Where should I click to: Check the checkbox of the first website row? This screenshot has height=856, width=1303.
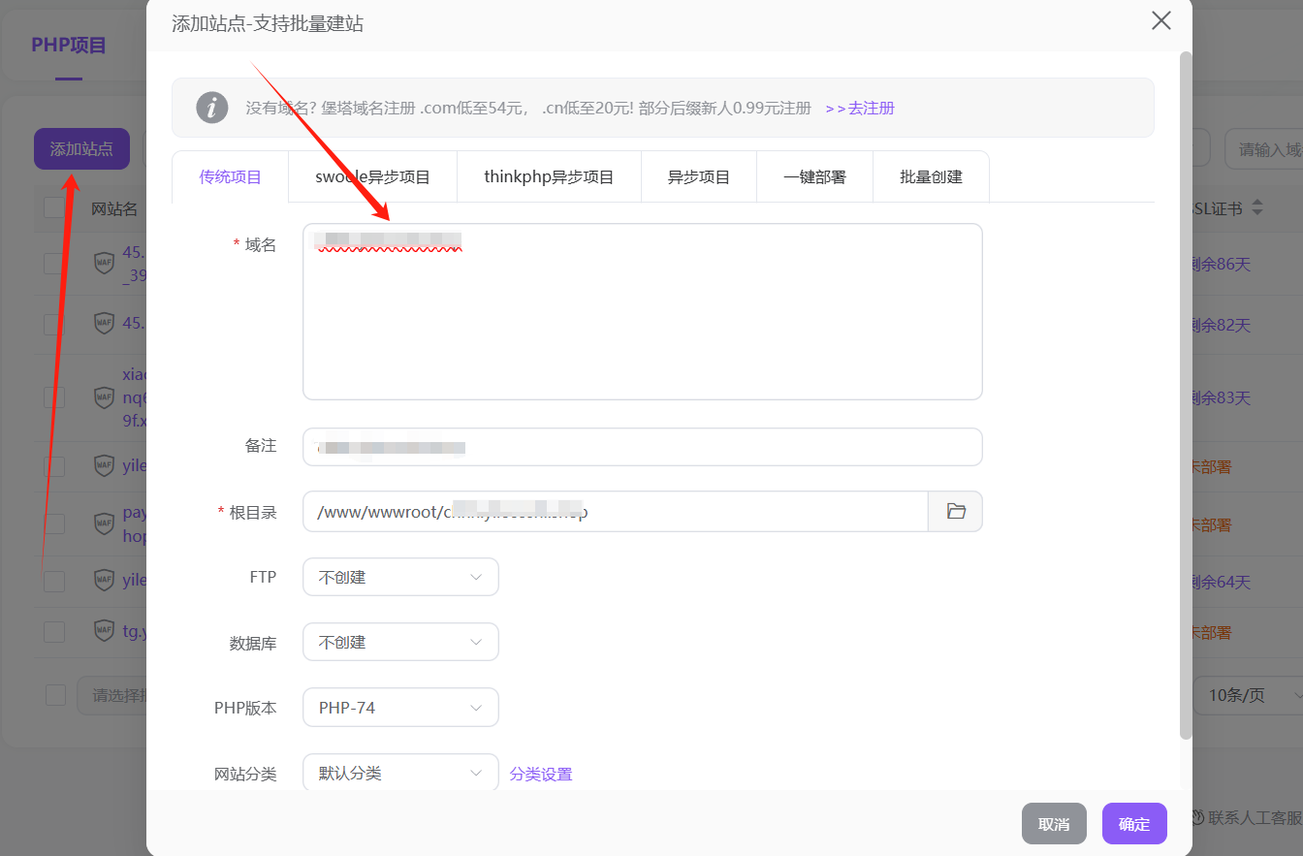tap(54, 263)
